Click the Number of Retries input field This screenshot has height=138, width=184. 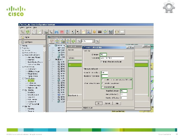(x=124, y=98)
